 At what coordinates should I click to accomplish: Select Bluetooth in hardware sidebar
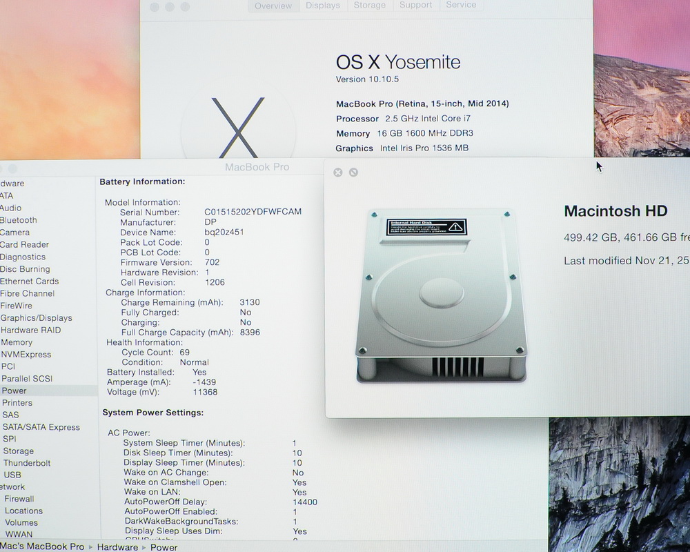[x=19, y=220]
